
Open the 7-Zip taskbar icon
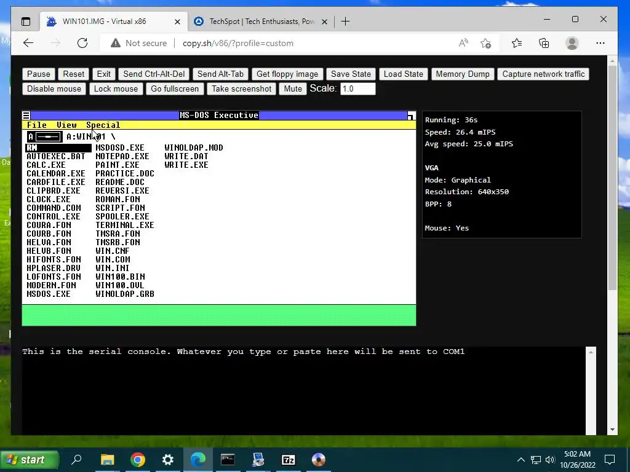pos(289,460)
